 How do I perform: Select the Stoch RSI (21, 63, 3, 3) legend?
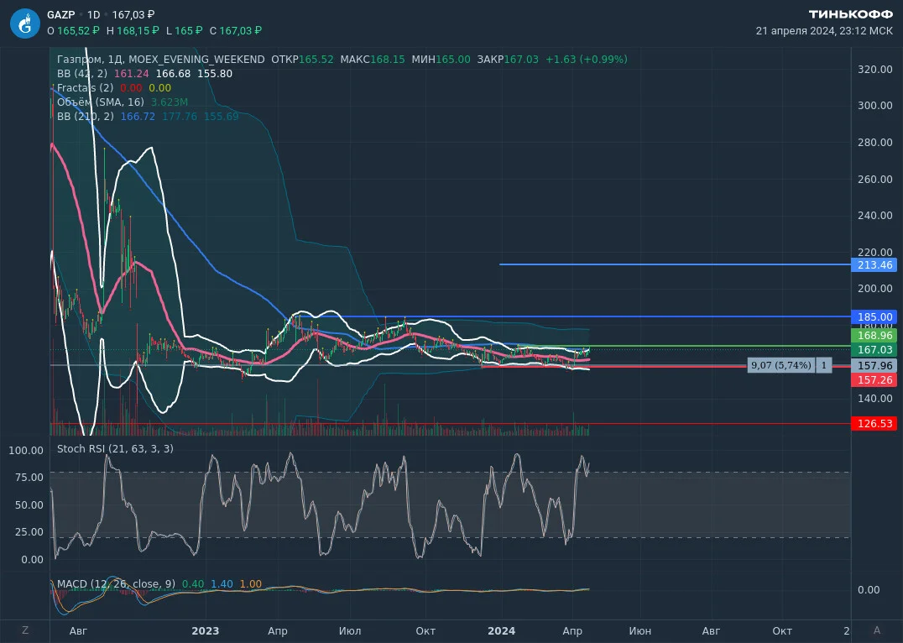[x=115, y=449]
